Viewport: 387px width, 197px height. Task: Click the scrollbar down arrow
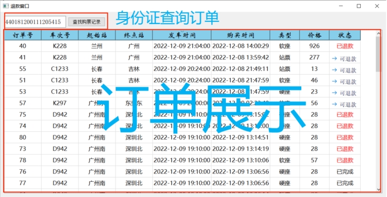(x=378, y=189)
